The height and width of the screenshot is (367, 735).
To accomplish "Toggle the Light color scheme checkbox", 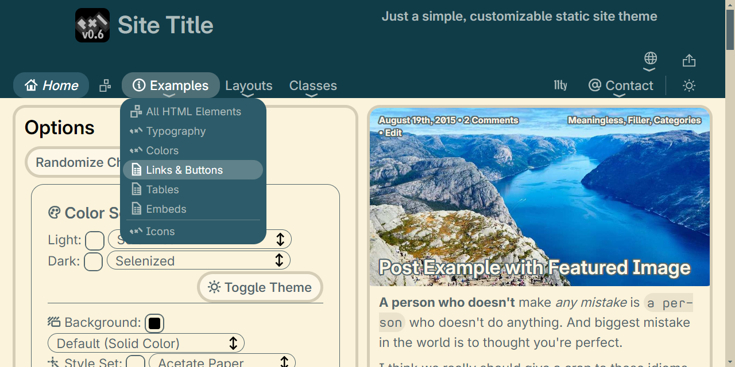I will tap(95, 240).
